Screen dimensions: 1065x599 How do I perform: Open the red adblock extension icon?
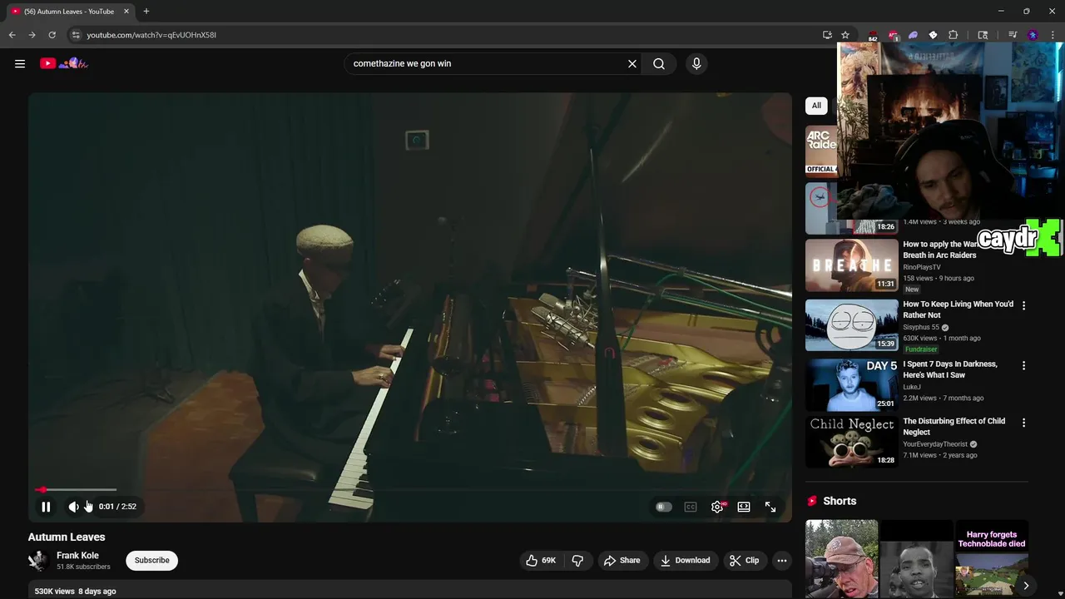tap(893, 35)
